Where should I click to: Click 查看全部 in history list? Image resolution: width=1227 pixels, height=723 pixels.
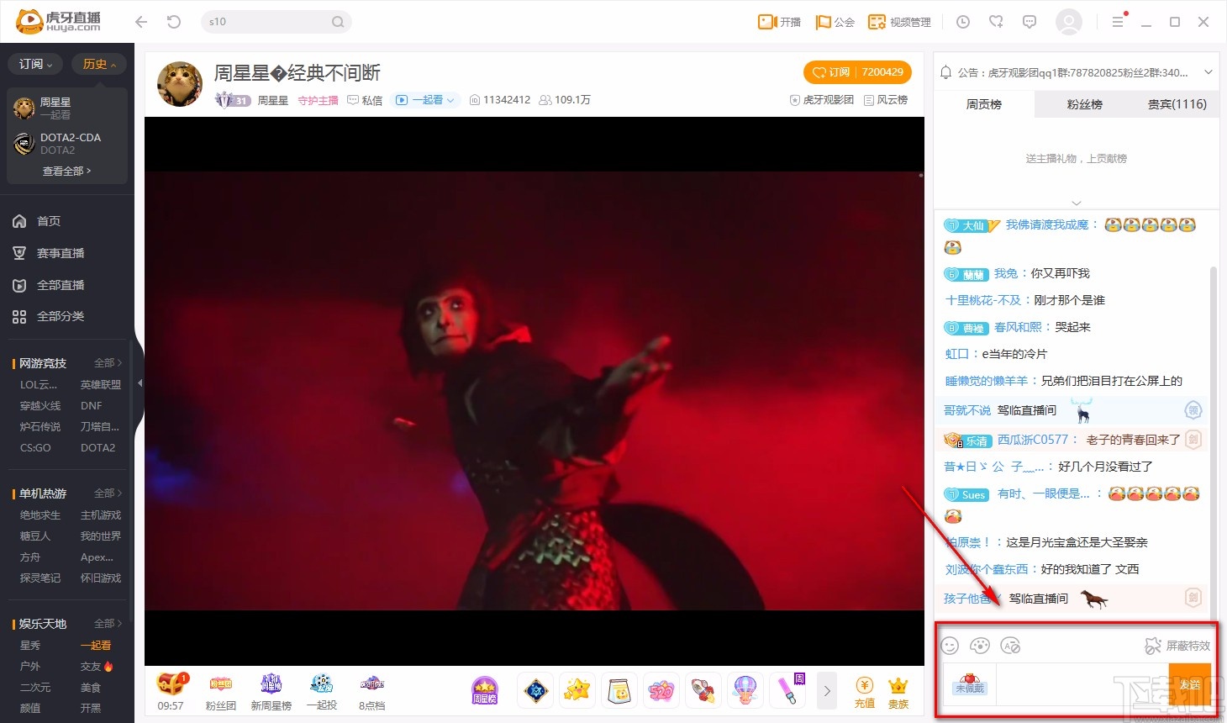pos(66,171)
